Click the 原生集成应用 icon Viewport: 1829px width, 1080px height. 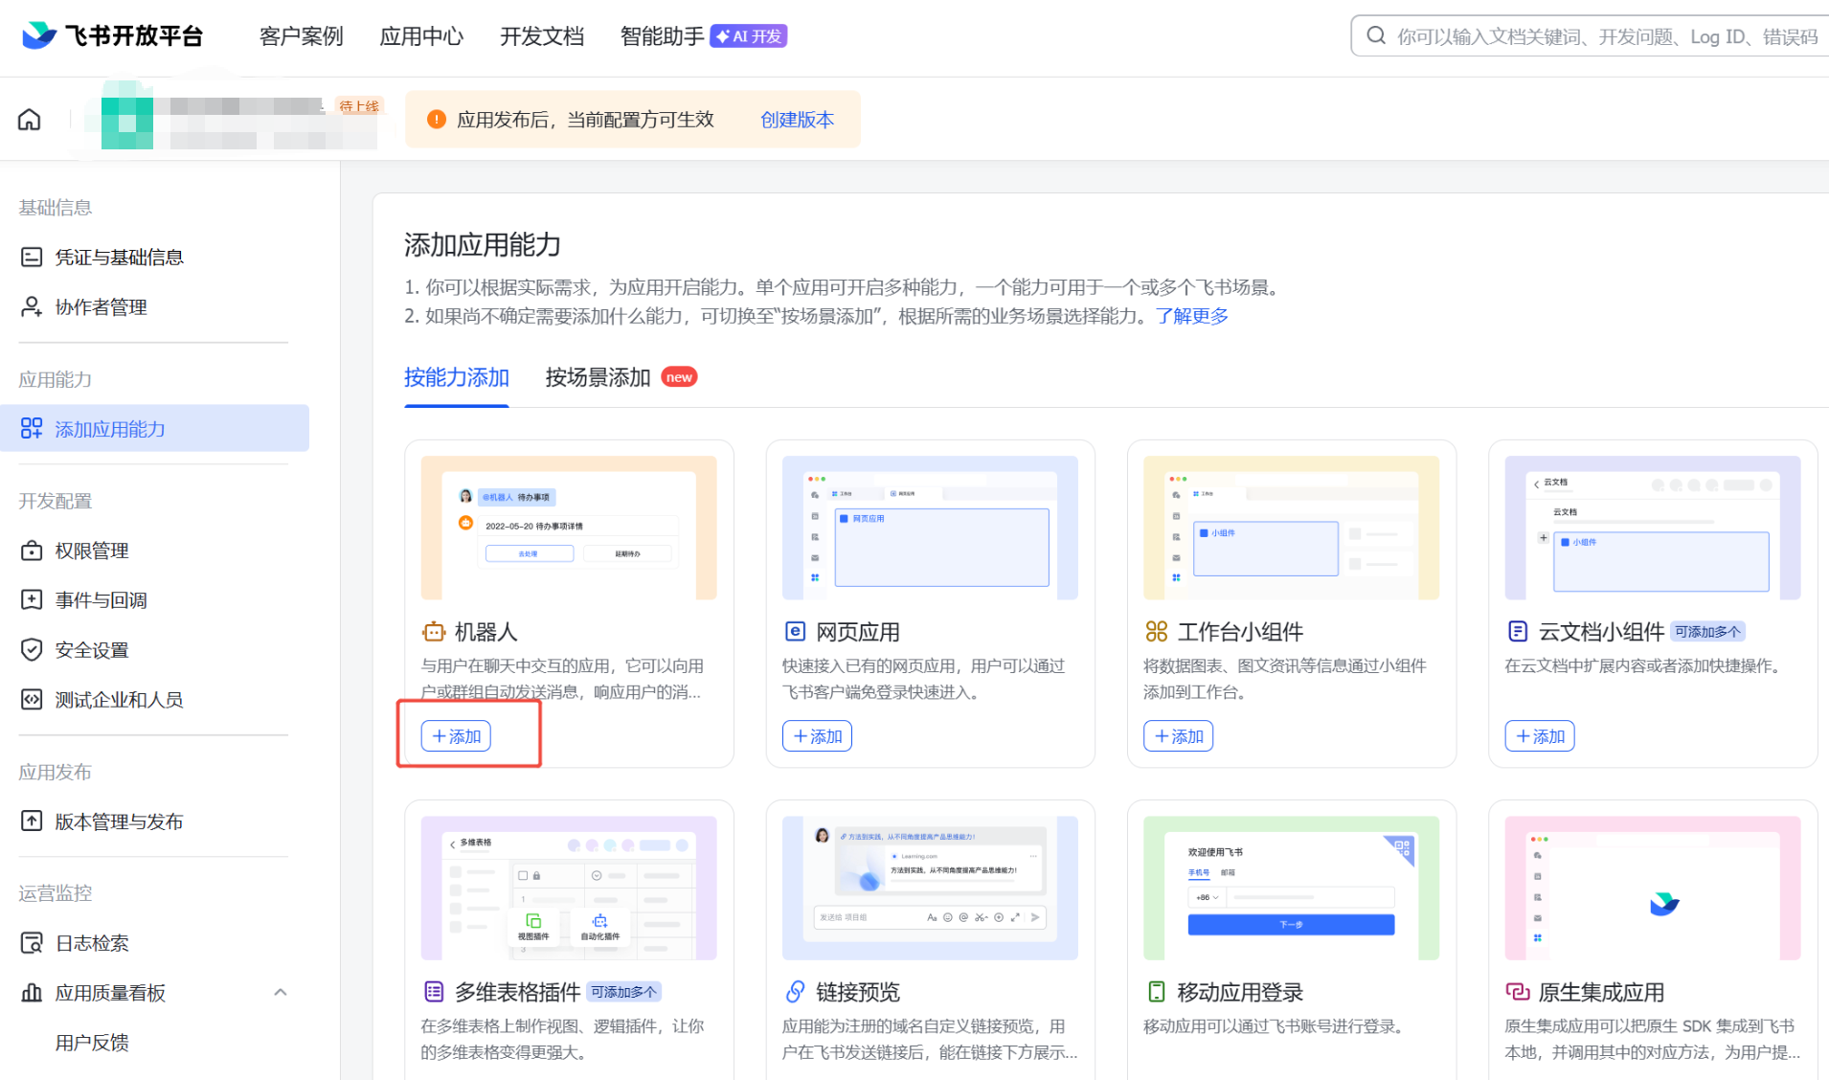(1517, 992)
